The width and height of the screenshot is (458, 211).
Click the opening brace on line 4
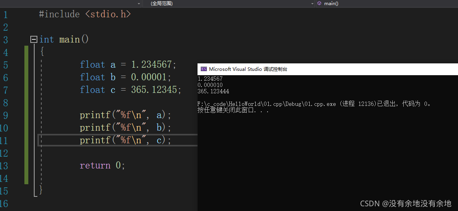tap(42, 52)
